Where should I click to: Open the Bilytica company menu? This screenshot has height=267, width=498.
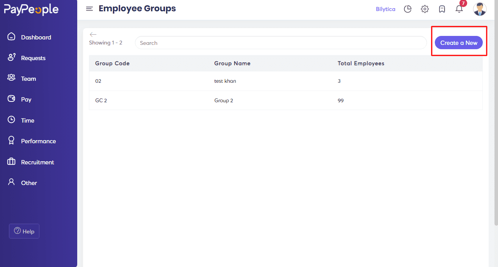(385, 9)
